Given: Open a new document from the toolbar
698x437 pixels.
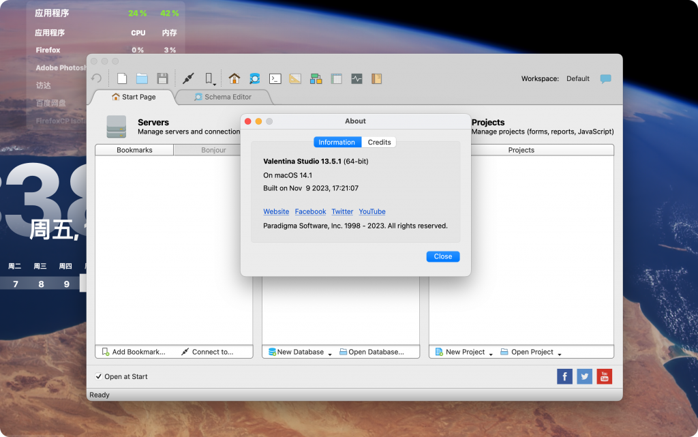Looking at the screenshot, I should pyautogui.click(x=121, y=78).
